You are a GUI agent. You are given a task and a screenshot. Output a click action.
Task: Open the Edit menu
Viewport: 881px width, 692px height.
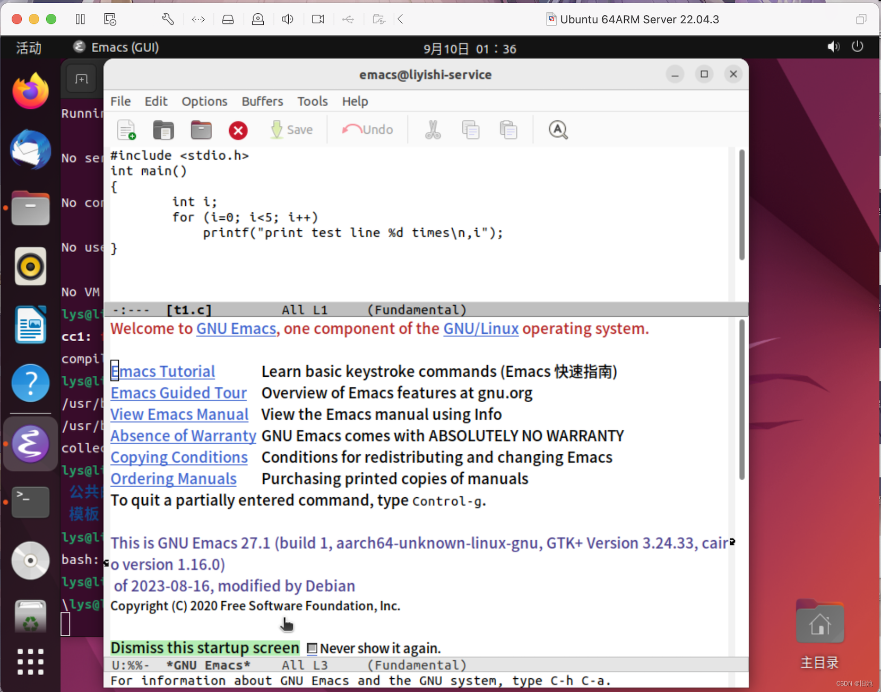(156, 101)
